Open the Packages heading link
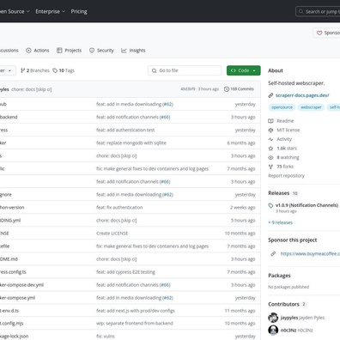Image resolution: width=340 pixels, height=340 pixels. click(279, 276)
